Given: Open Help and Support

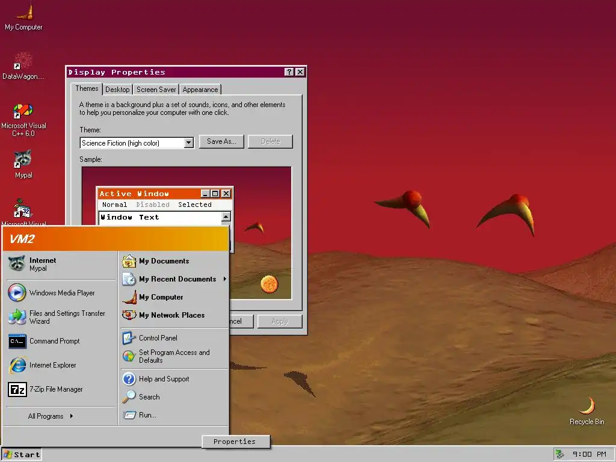Looking at the screenshot, I should [x=174, y=379].
